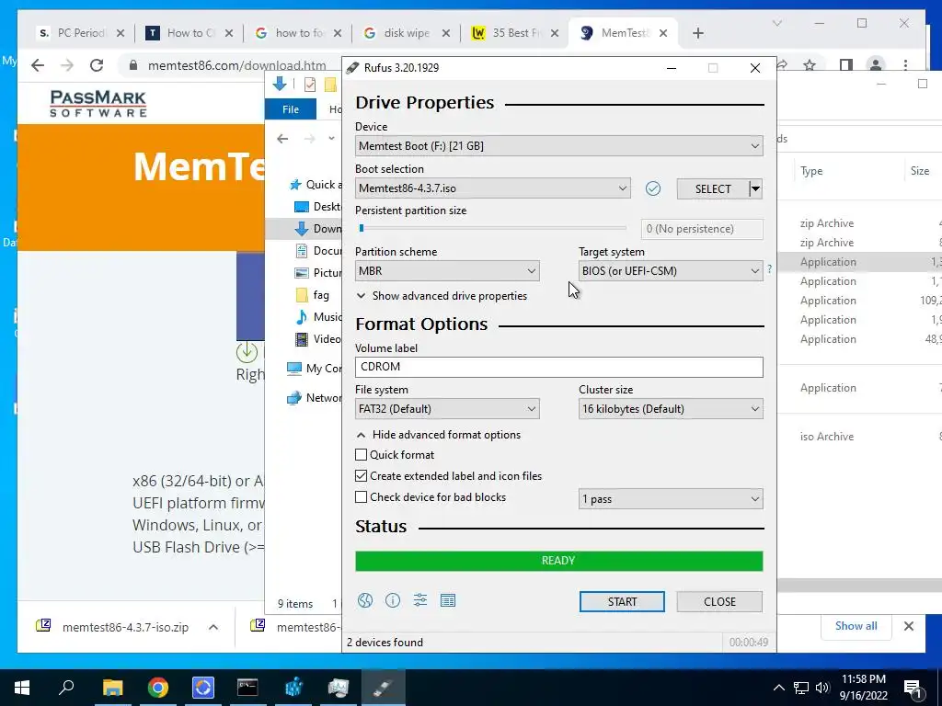Image resolution: width=942 pixels, height=706 pixels.
Task: Go back in File Explorer window
Action: [282, 139]
